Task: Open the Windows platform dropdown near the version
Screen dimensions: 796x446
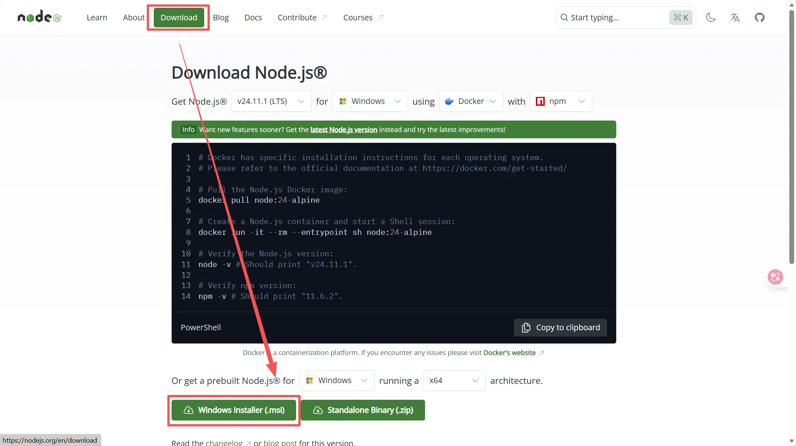Action: (370, 101)
